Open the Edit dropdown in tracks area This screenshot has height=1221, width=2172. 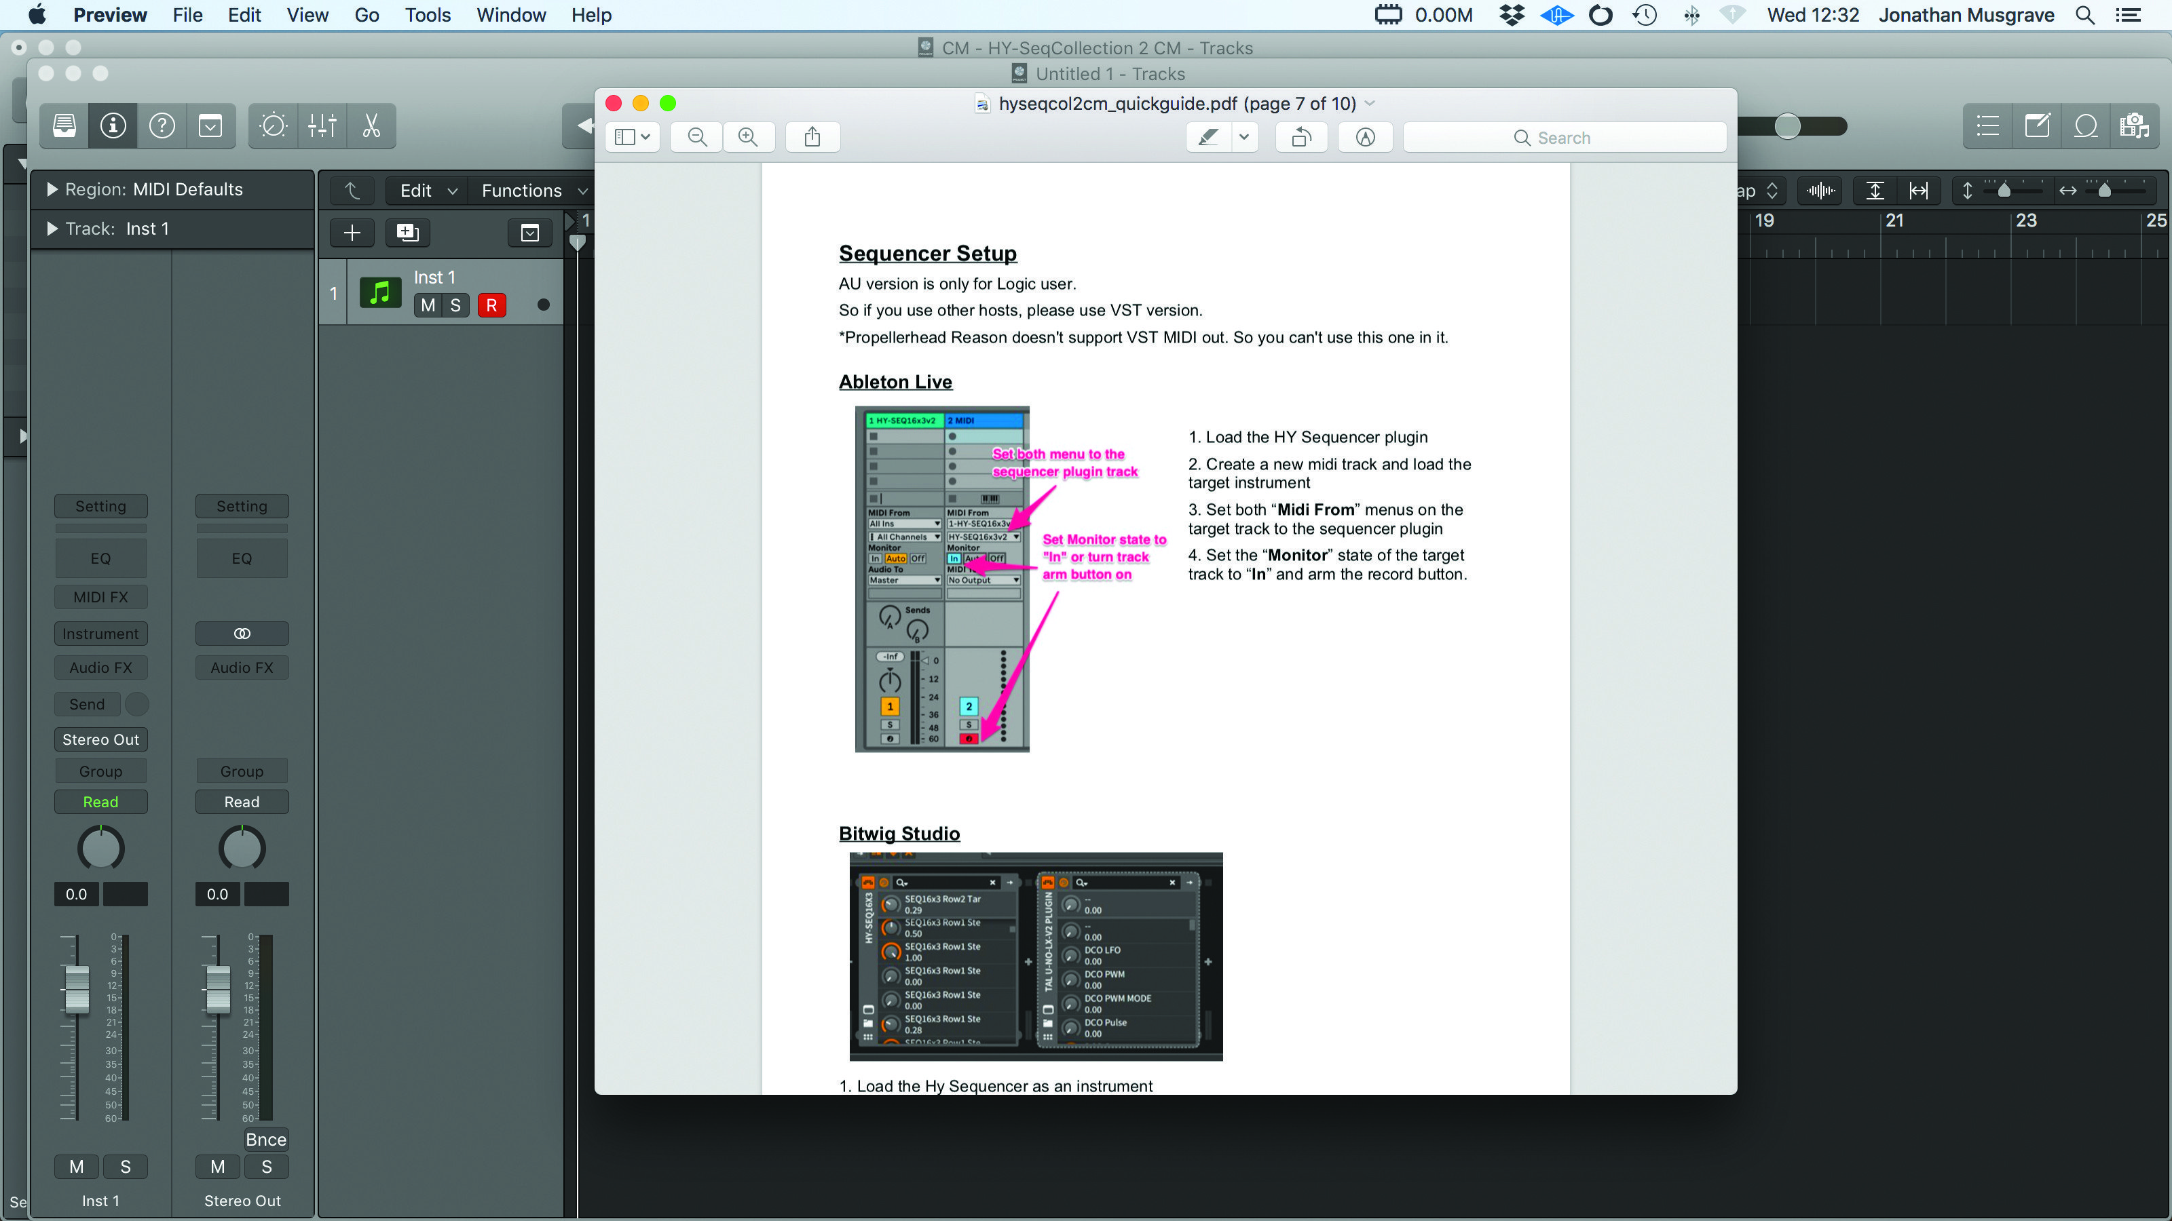[x=428, y=191]
